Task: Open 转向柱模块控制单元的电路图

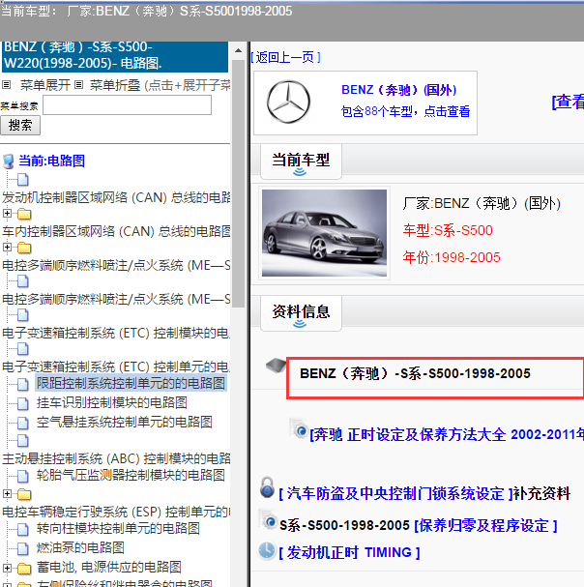Action: coord(118,529)
